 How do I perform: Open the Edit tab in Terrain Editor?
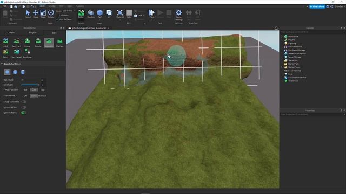[55, 33]
